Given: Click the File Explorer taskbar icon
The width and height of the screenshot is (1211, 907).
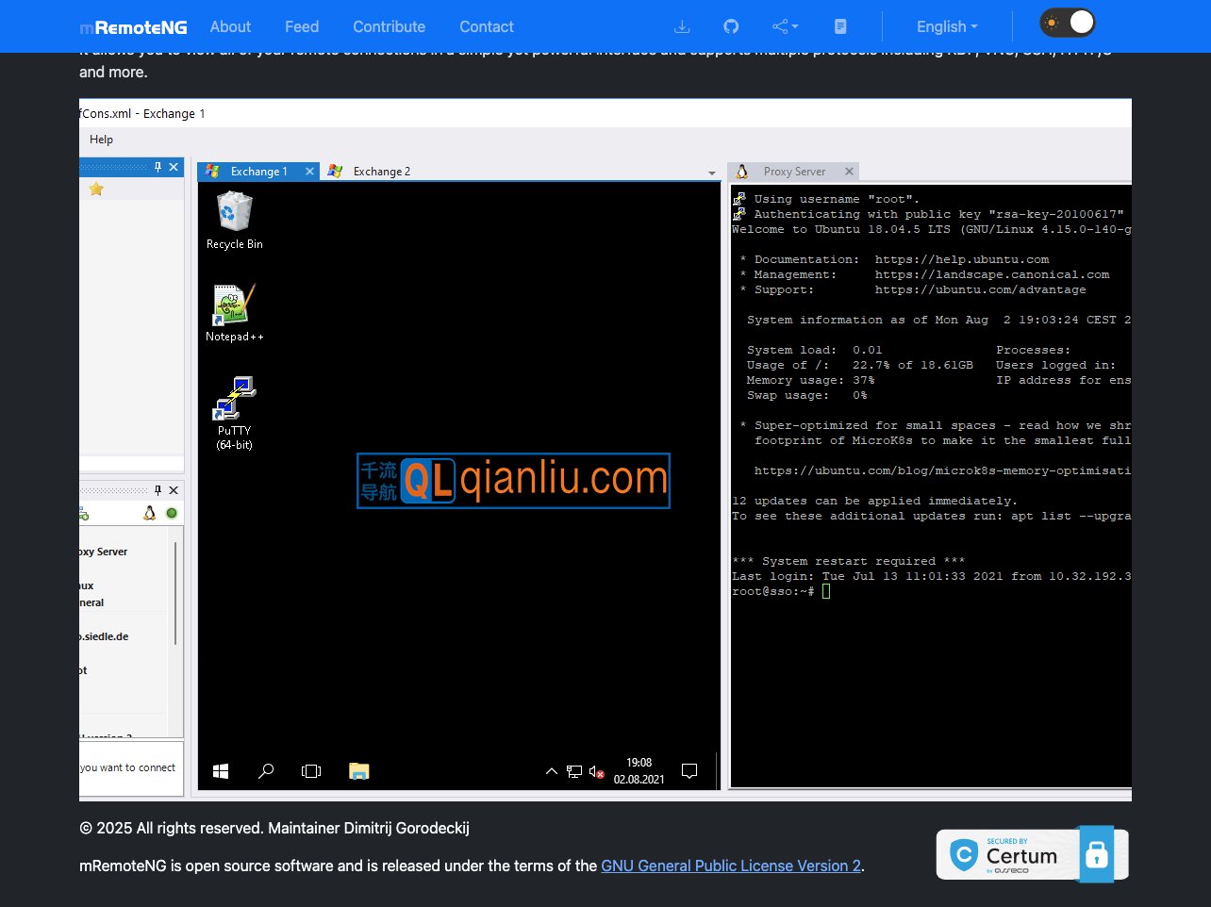Looking at the screenshot, I should pyautogui.click(x=358, y=771).
